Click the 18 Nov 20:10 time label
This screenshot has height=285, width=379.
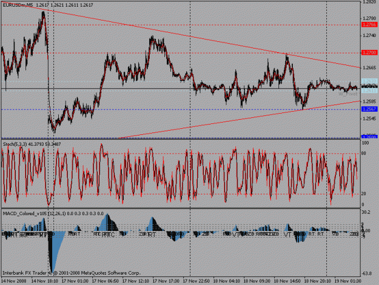click(x=318, y=281)
